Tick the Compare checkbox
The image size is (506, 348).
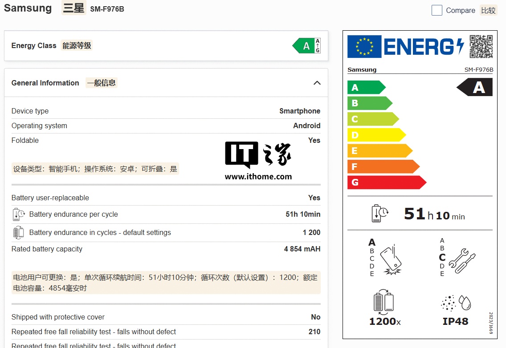coord(437,10)
